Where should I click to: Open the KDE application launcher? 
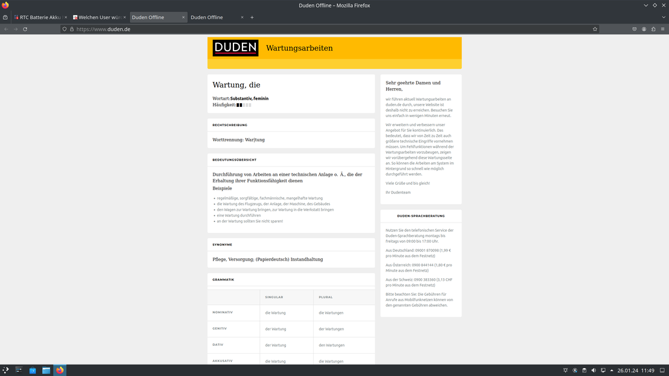coord(6,370)
